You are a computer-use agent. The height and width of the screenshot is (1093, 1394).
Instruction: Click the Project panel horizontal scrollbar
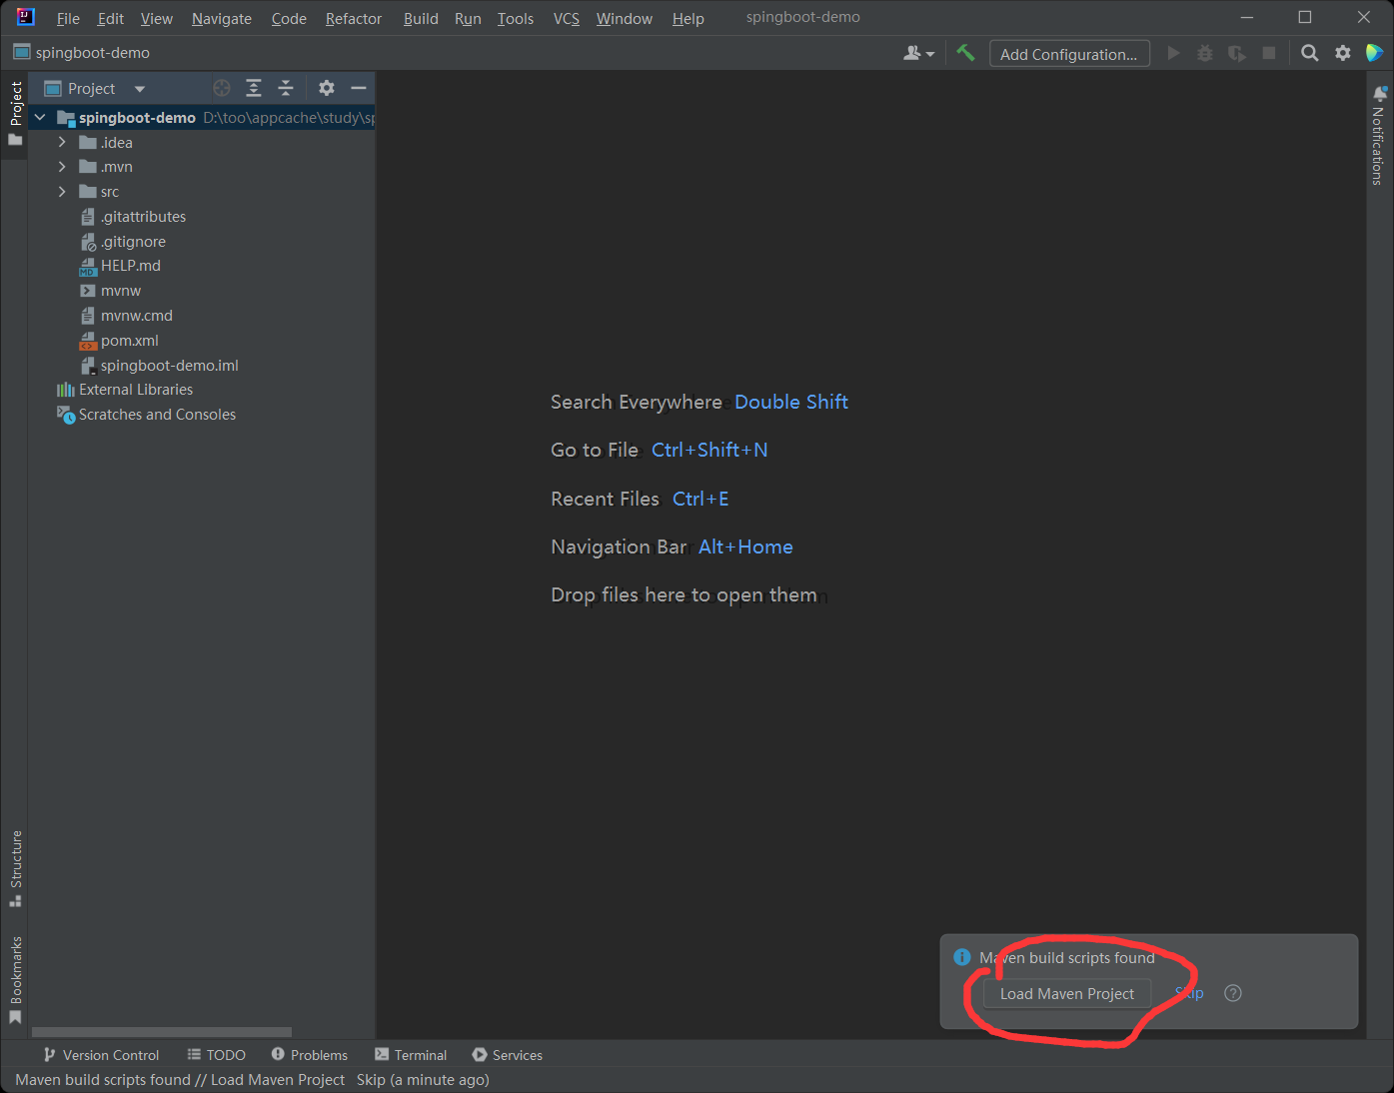(x=162, y=1032)
